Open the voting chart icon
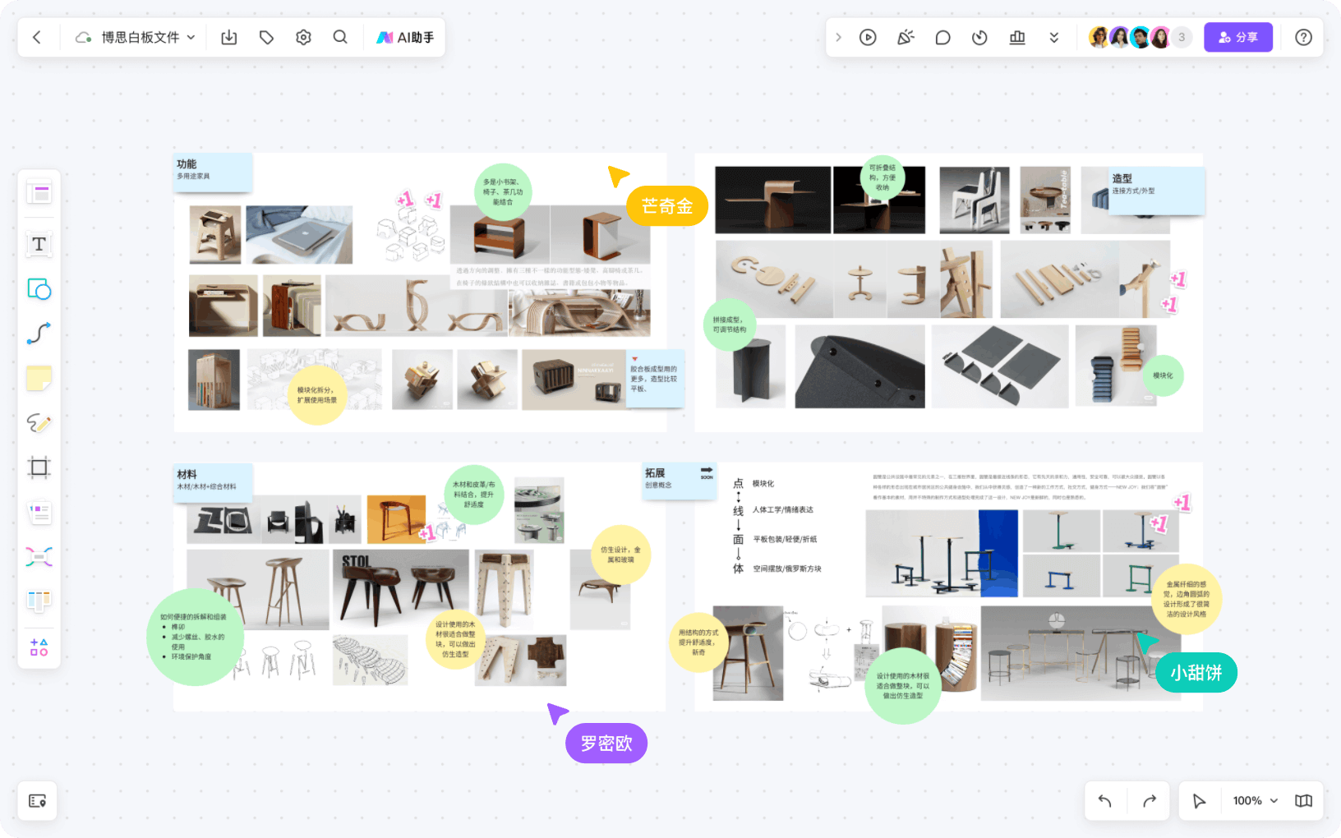Image resolution: width=1341 pixels, height=838 pixels. pyautogui.click(x=1017, y=37)
